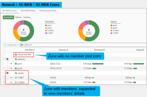
Task: Check the T_MPLS row checkbox
Action: tap(4, 82)
